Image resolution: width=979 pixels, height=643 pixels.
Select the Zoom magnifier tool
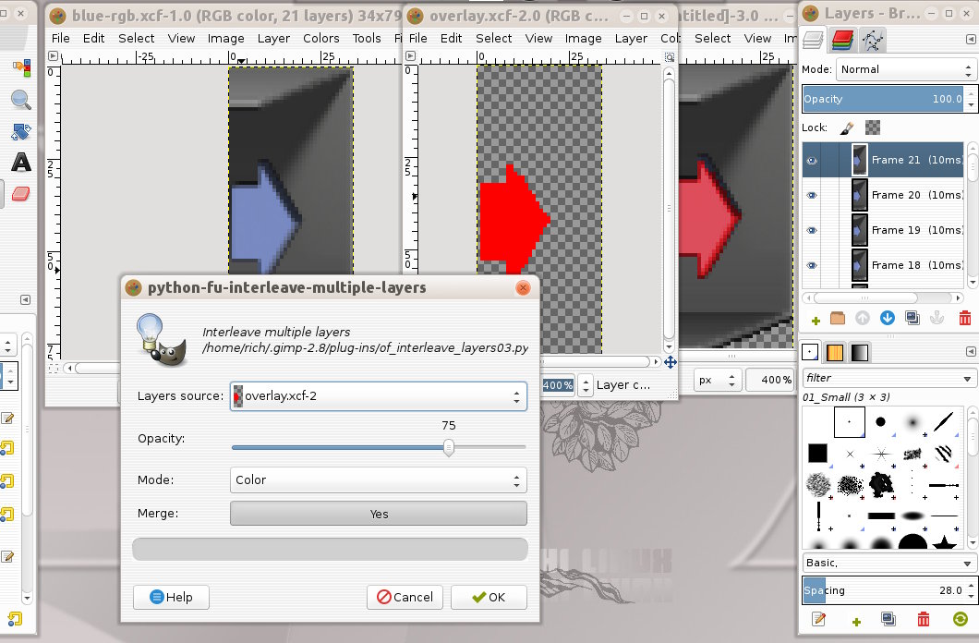click(20, 101)
